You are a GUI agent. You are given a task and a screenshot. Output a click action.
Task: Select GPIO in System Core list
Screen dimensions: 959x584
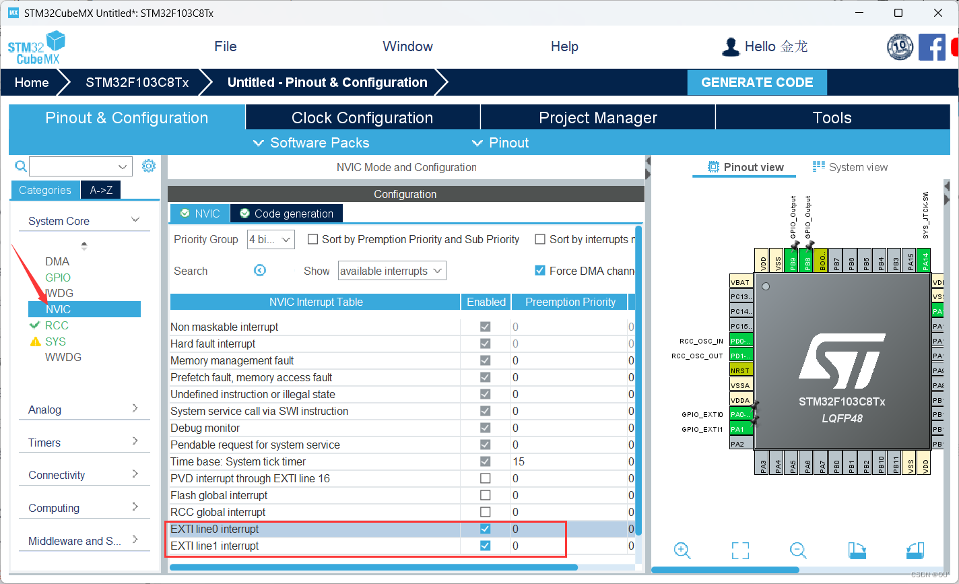click(x=58, y=278)
